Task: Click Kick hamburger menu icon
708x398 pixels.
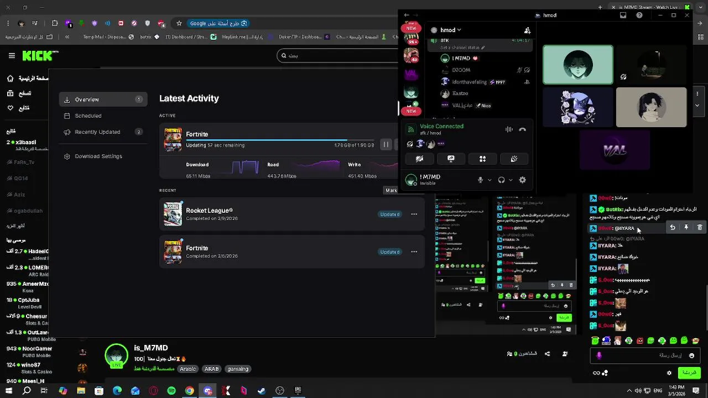Action: (x=12, y=56)
